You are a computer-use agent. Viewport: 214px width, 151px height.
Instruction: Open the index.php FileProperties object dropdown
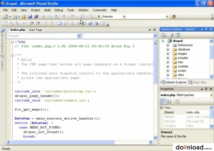point(211,95)
